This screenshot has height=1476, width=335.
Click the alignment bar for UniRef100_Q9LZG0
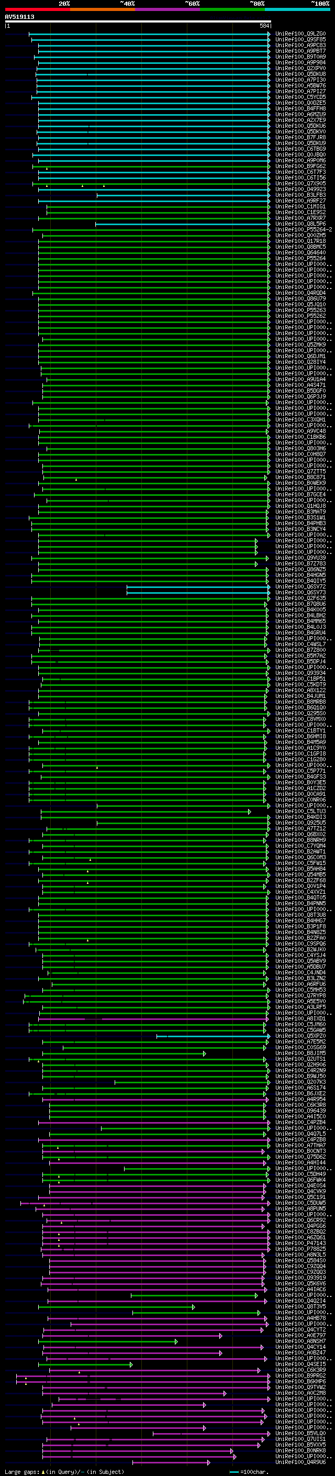150,34
